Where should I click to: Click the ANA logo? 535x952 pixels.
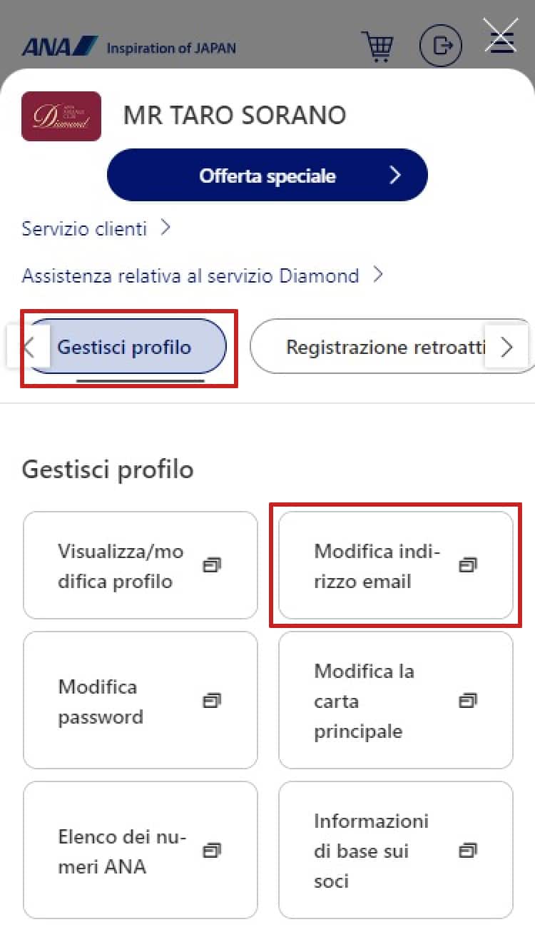[60, 47]
